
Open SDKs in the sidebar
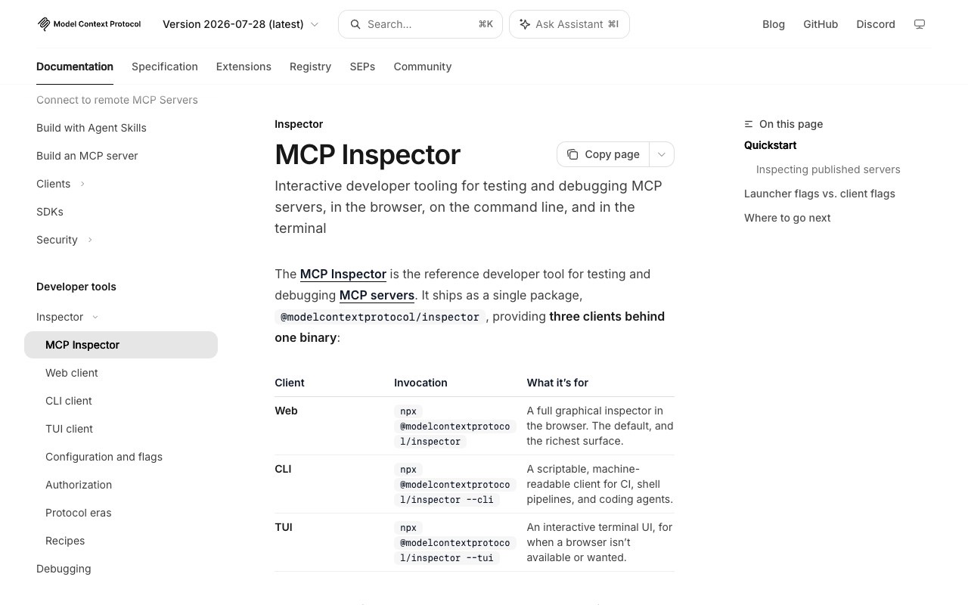tap(121, 212)
